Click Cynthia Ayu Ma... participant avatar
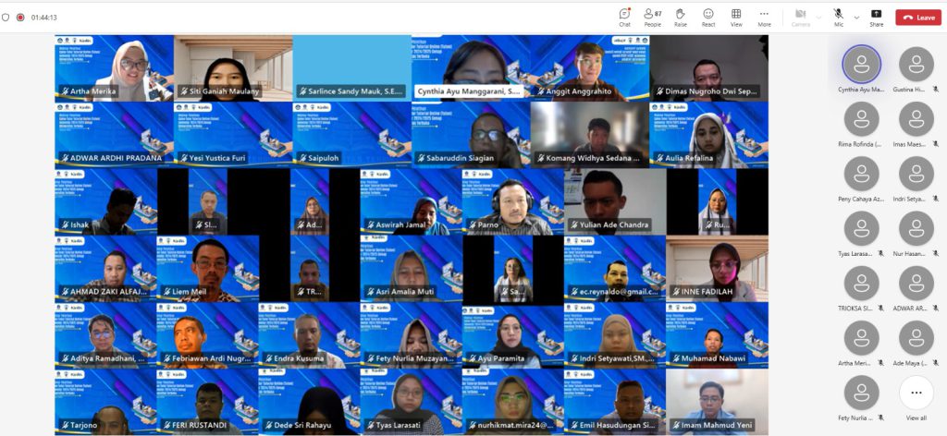This screenshot has height=436, width=947. pyautogui.click(x=861, y=65)
